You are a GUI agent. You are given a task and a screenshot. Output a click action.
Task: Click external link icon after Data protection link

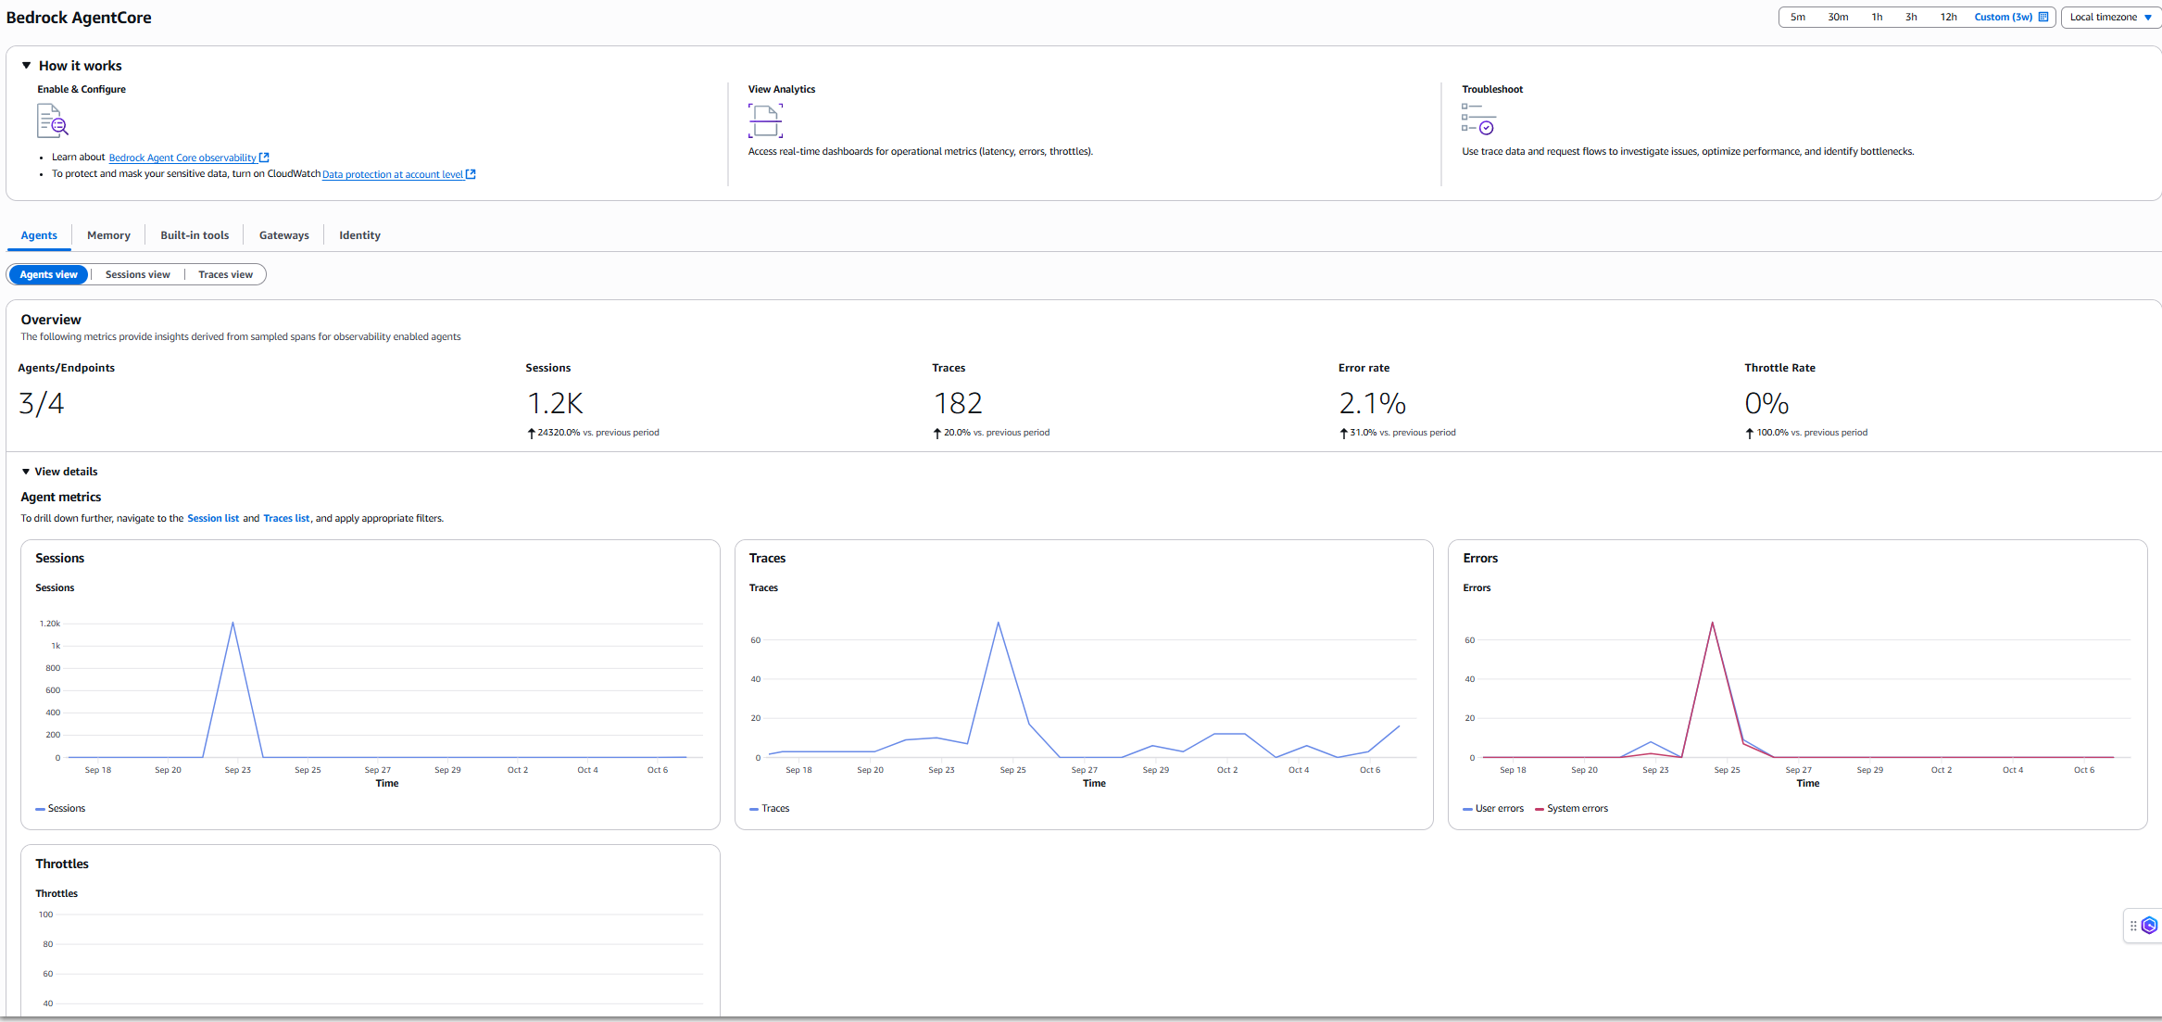pos(471,174)
